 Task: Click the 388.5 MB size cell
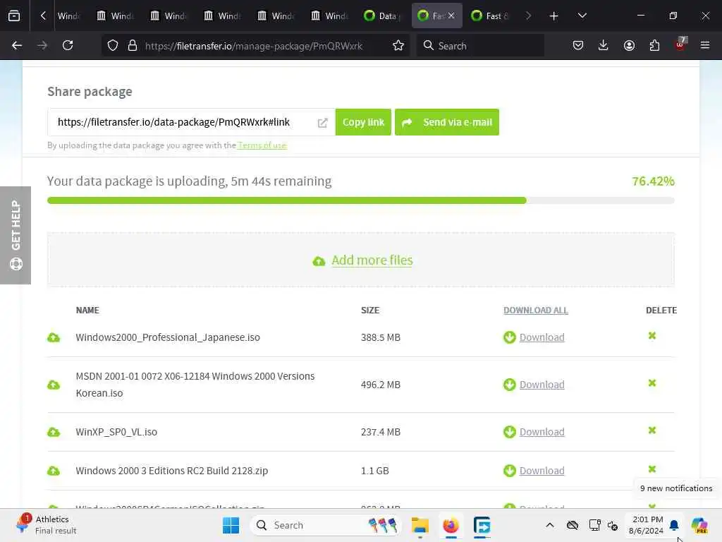tap(380, 337)
